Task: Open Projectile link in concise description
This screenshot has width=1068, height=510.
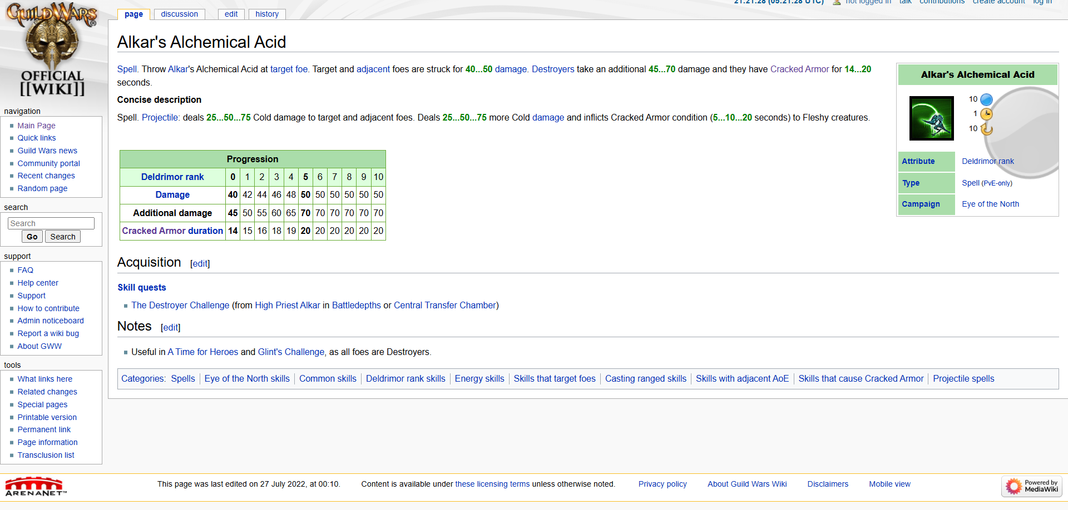Action: (x=160, y=117)
